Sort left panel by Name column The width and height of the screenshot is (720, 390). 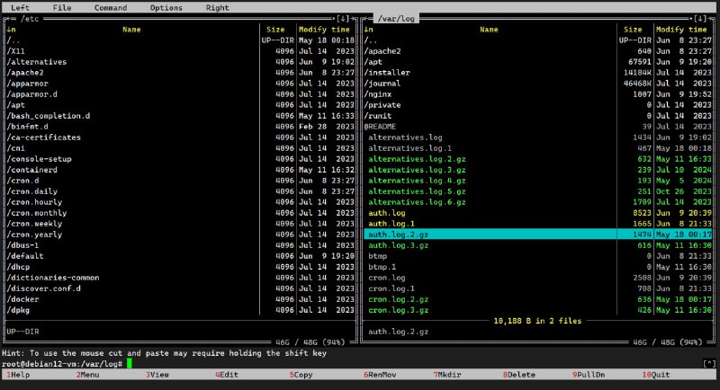[x=131, y=30]
